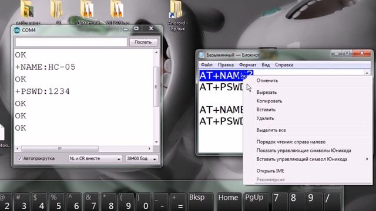Choose Удалить from the context menu
This screenshot has height=211, width=376.
point(265,118)
